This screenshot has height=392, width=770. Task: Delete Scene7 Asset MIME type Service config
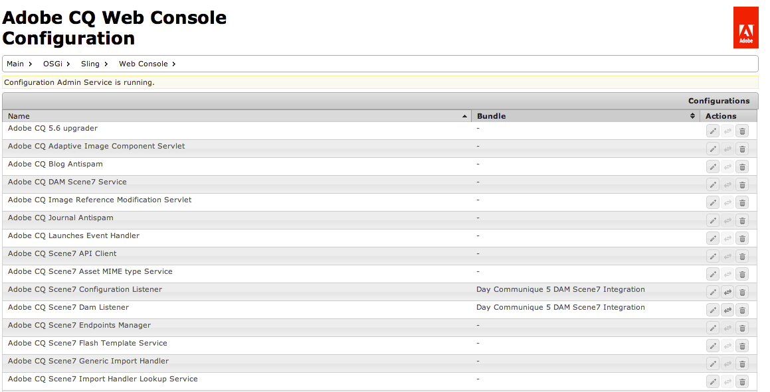742,275
